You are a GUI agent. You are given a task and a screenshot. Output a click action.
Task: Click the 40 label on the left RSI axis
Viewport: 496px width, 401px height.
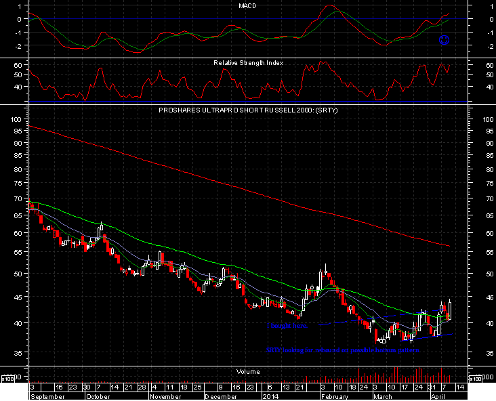[x=18, y=86]
